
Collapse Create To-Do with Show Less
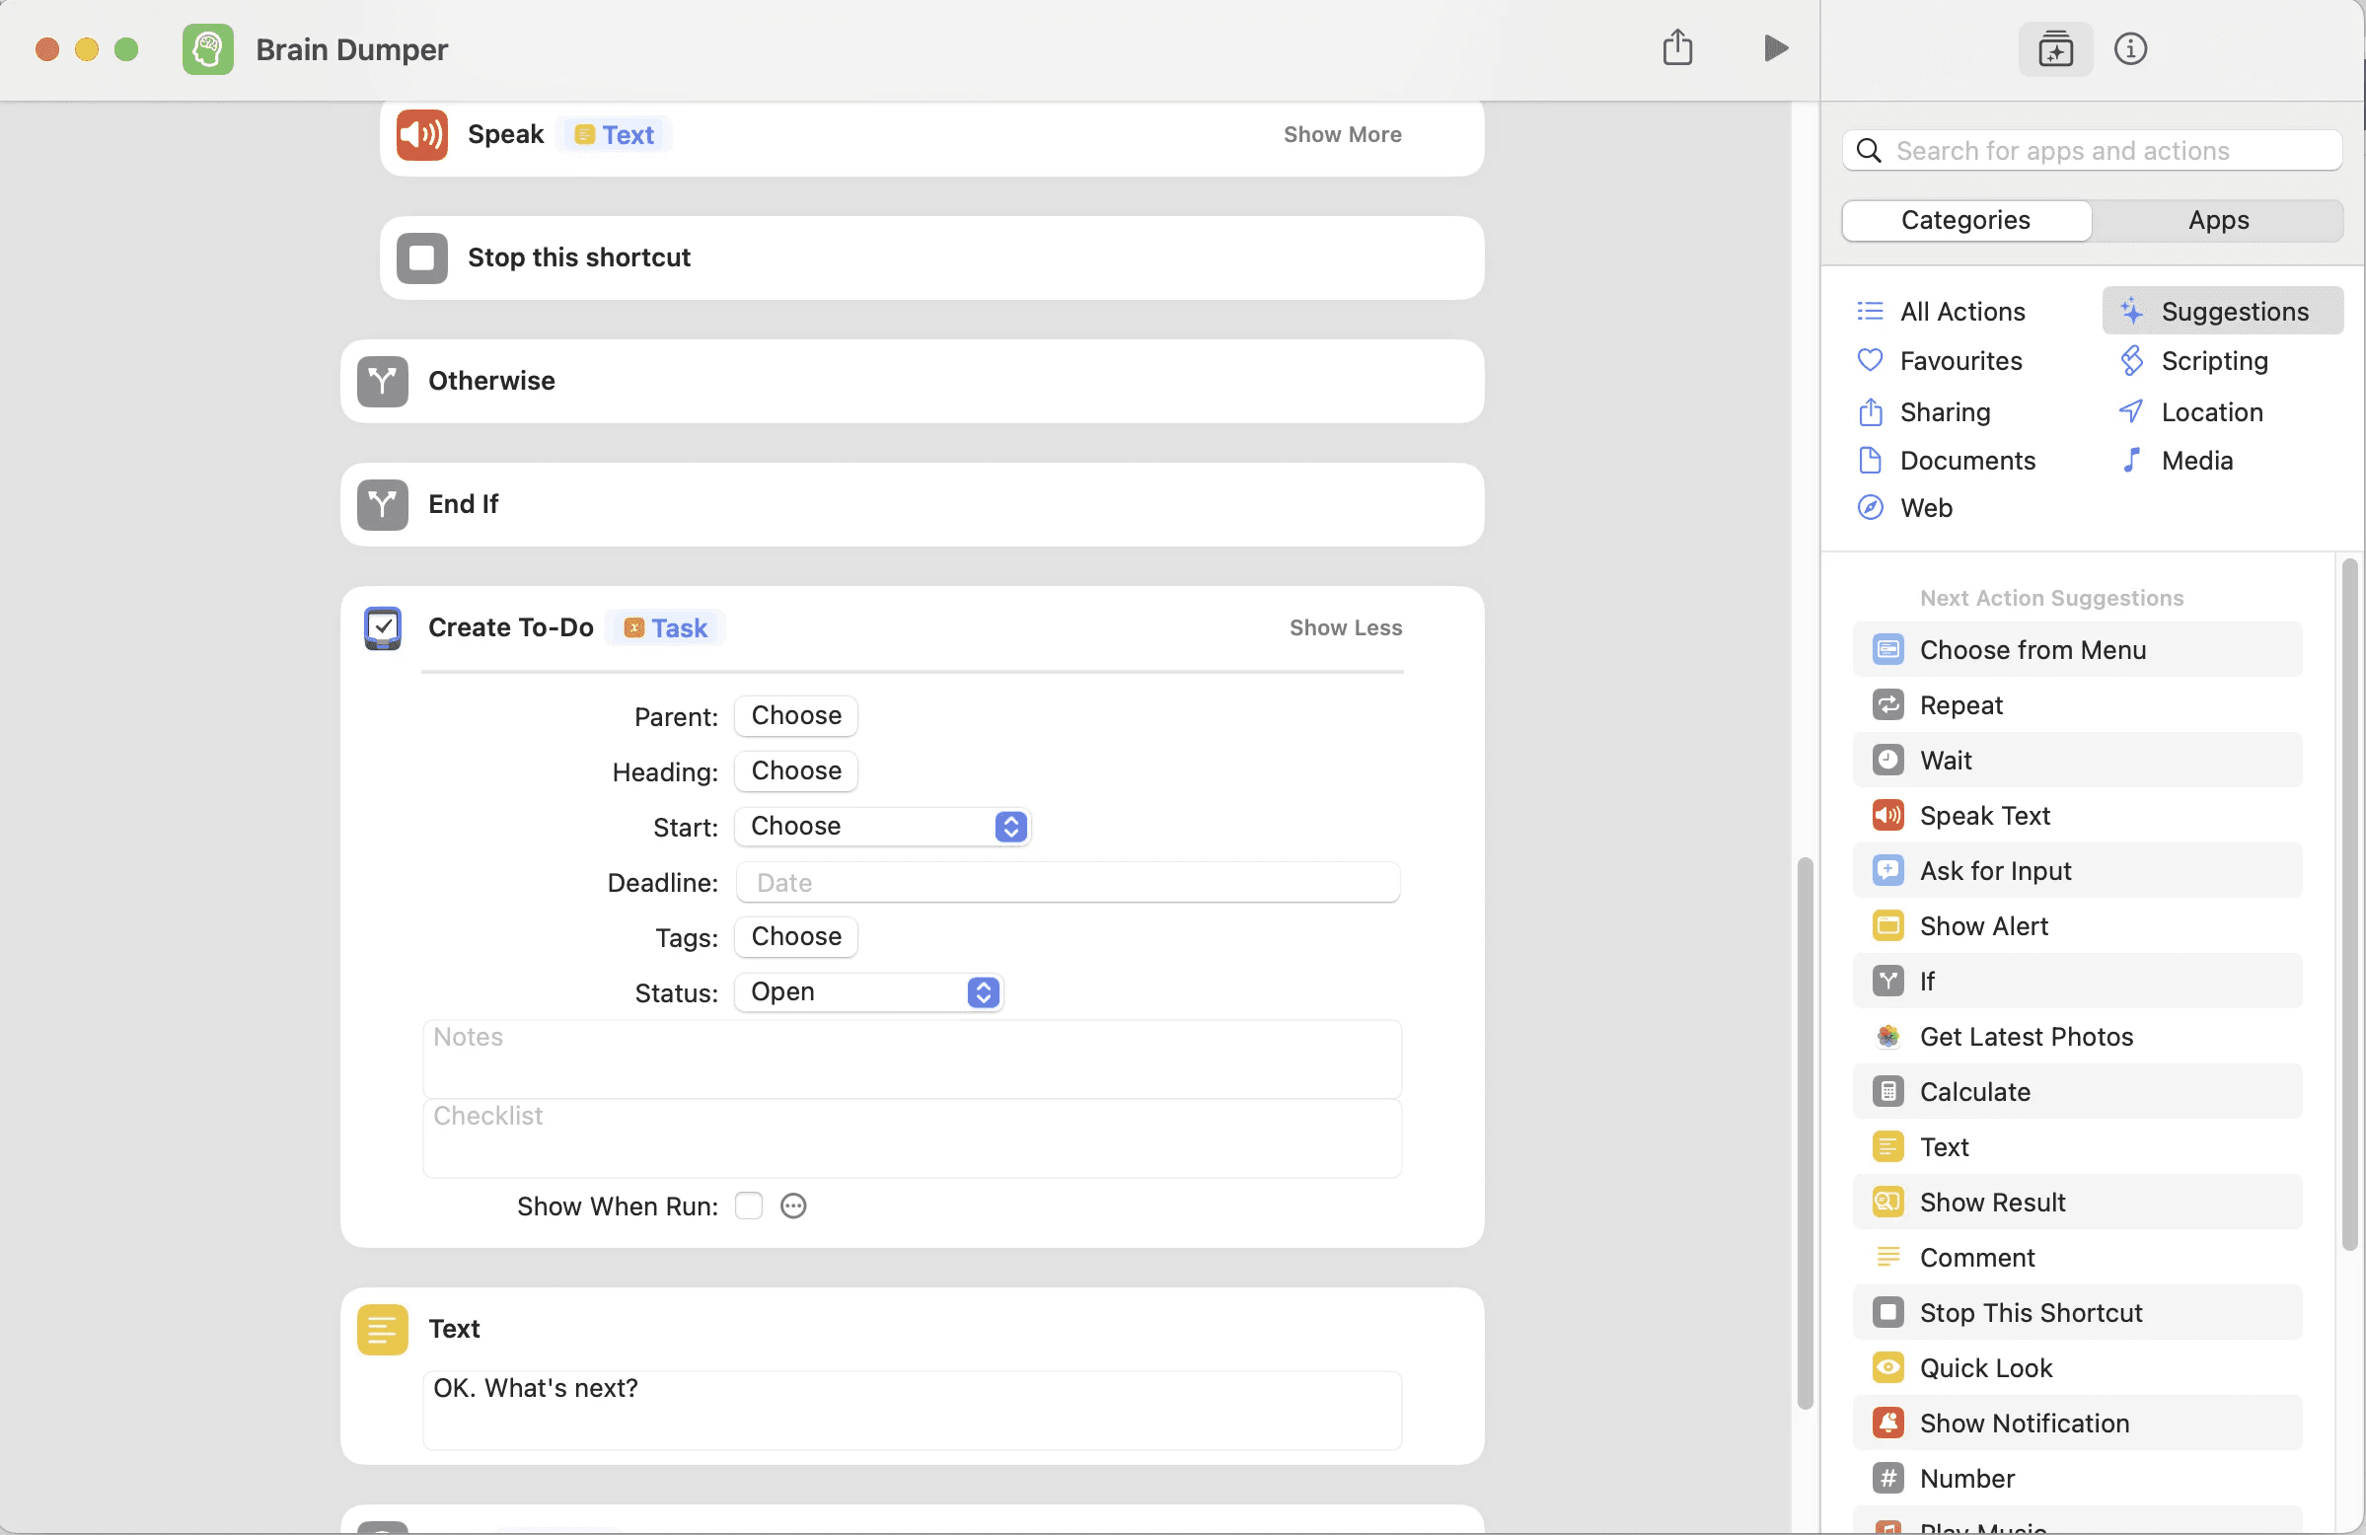1345,627
